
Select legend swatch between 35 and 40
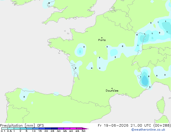tap(67, 128)
